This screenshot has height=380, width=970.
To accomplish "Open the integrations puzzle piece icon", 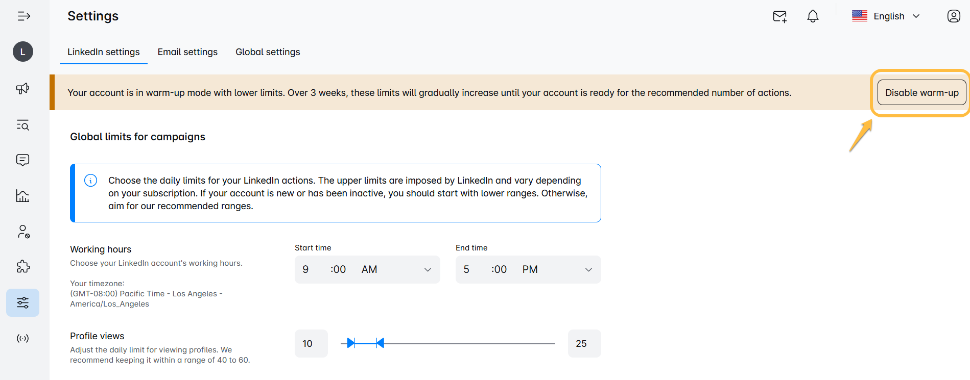I will tap(23, 267).
